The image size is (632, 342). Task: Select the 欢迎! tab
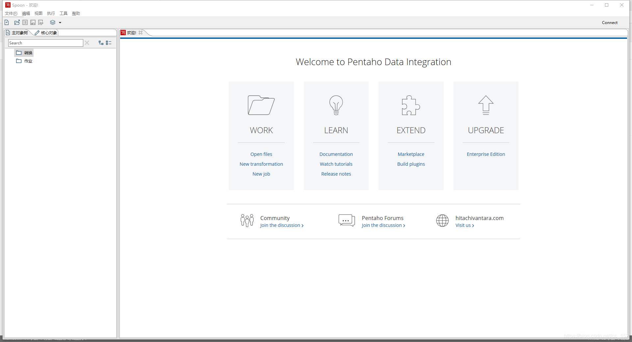131,33
